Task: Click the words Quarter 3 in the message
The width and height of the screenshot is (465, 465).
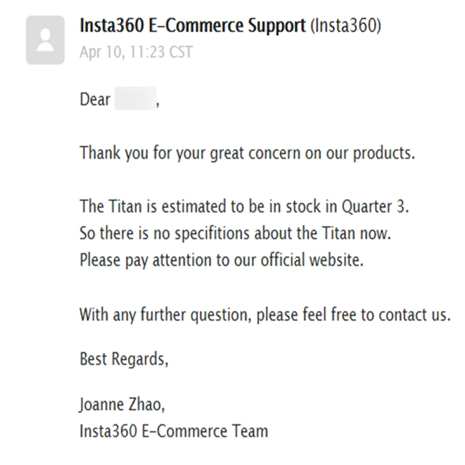Action: pyautogui.click(x=376, y=206)
